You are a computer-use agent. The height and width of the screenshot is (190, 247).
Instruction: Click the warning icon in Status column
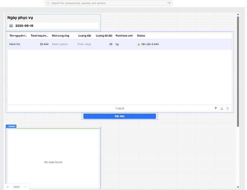tap(139, 44)
